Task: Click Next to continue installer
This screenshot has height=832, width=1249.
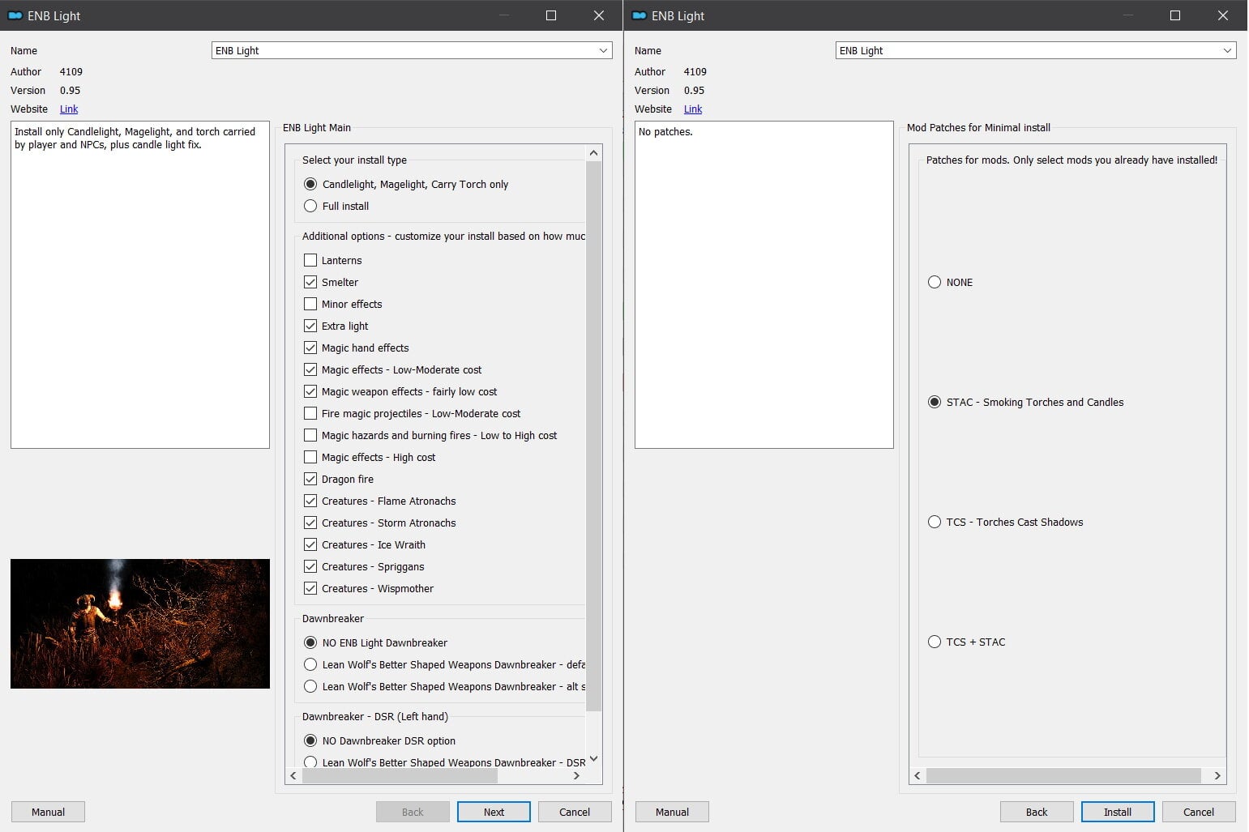Action: (494, 812)
